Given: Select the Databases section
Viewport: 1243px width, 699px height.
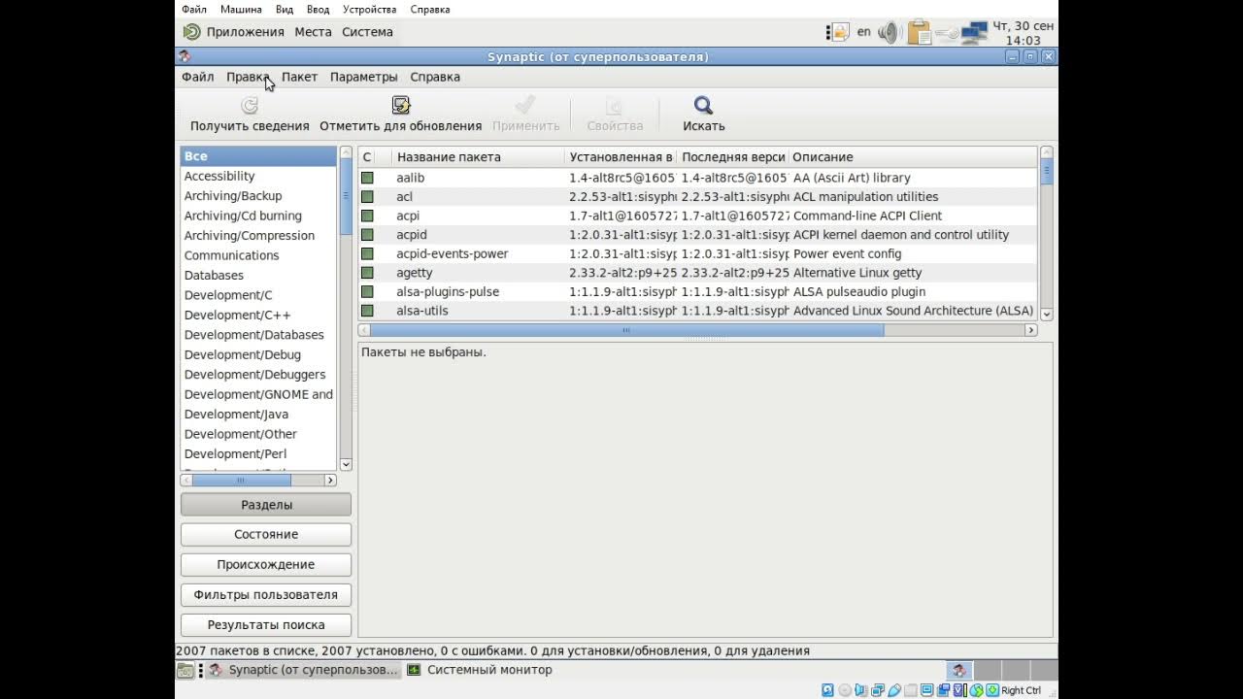Looking at the screenshot, I should pyautogui.click(x=214, y=275).
